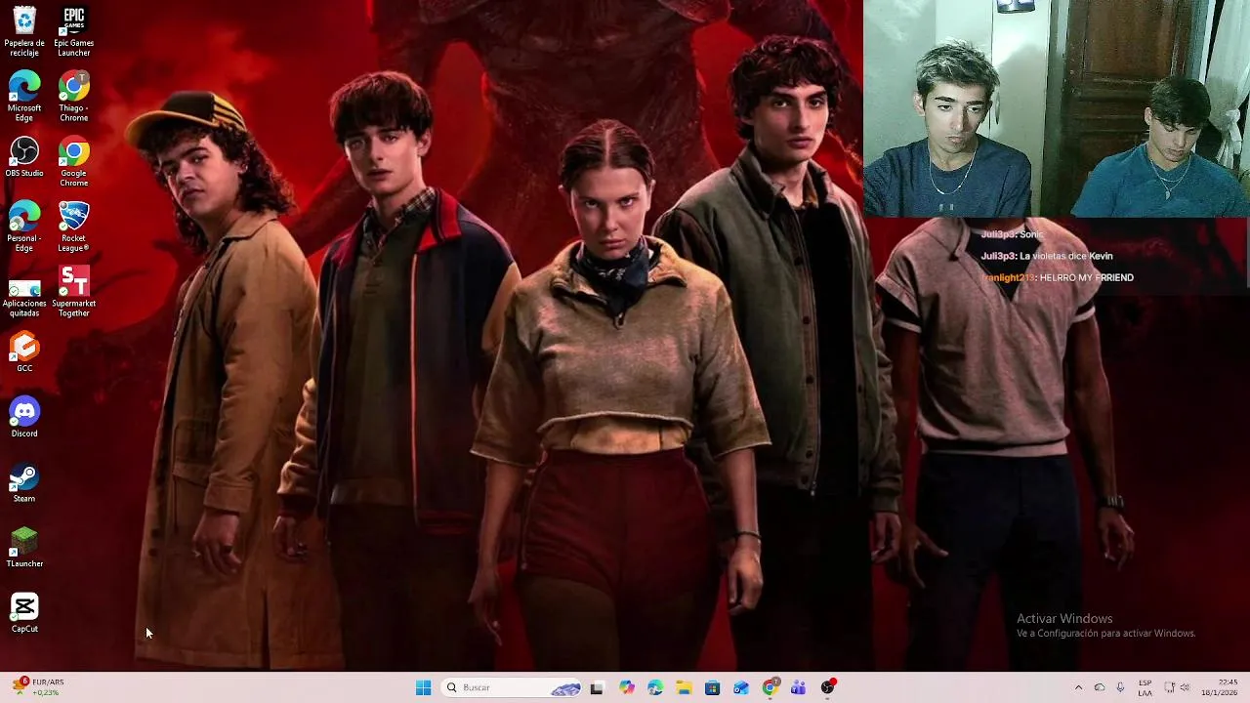Open the ESP LAA language switcher
The width and height of the screenshot is (1250, 703).
coord(1146,687)
